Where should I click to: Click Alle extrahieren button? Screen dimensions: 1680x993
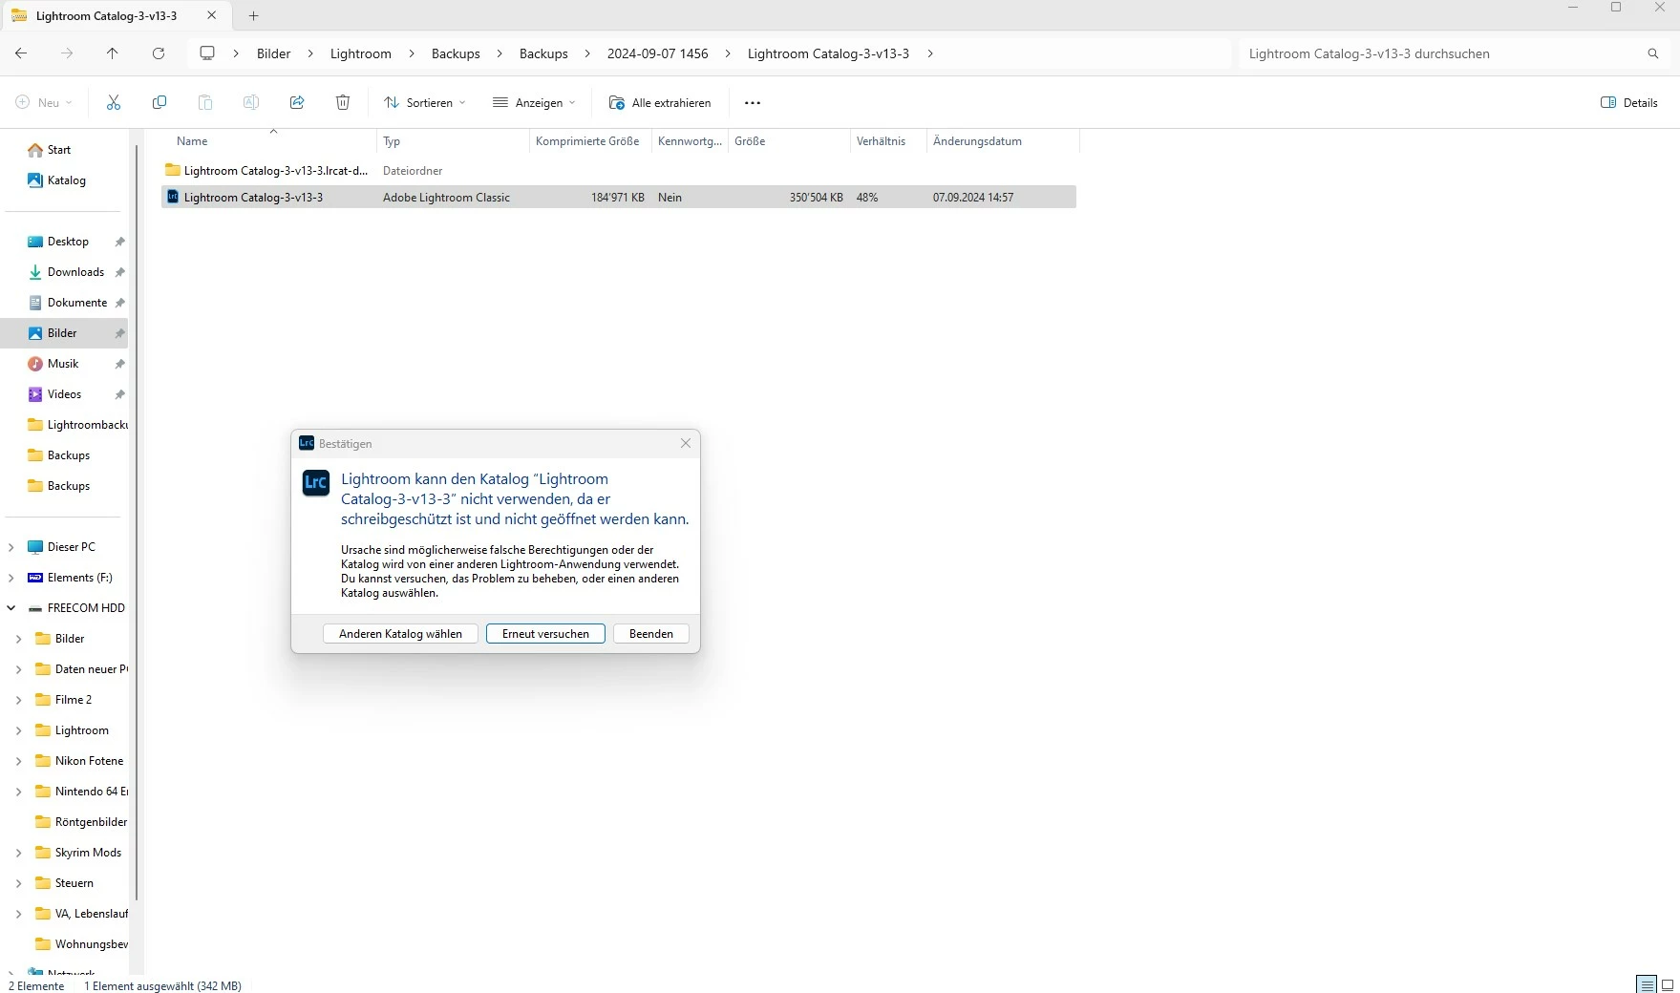[660, 102]
